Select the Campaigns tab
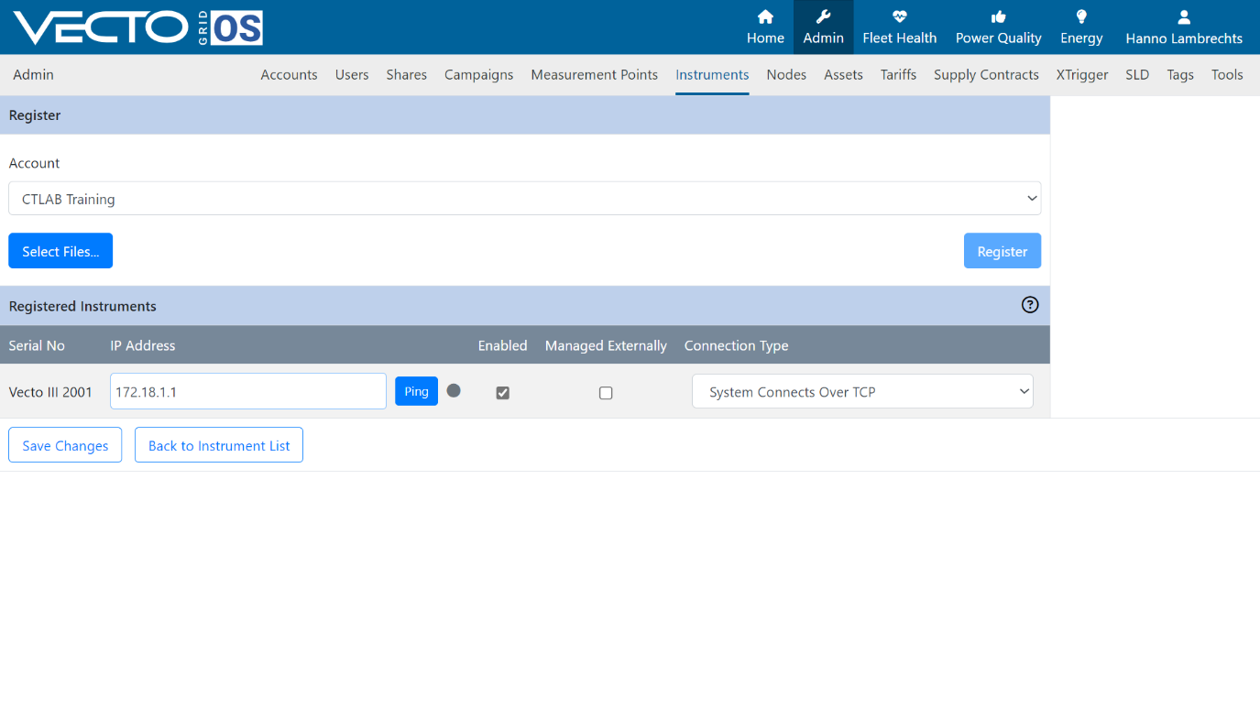1260x708 pixels. [x=478, y=75]
